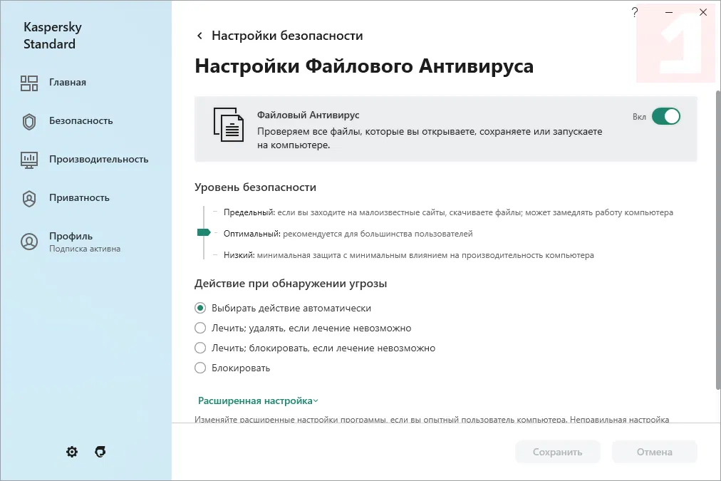Click the Файловый Антивирус documents icon
The image size is (721, 481).
pyautogui.click(x=229, y=125)
